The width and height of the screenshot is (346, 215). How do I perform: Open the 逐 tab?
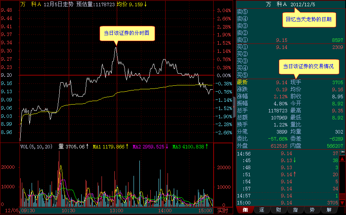(x=262, y=210)
